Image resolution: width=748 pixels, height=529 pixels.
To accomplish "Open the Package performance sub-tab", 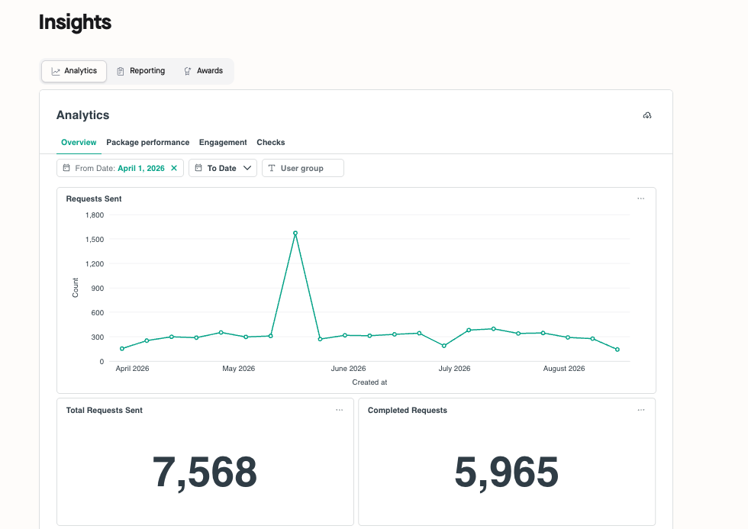I will 148,142.
